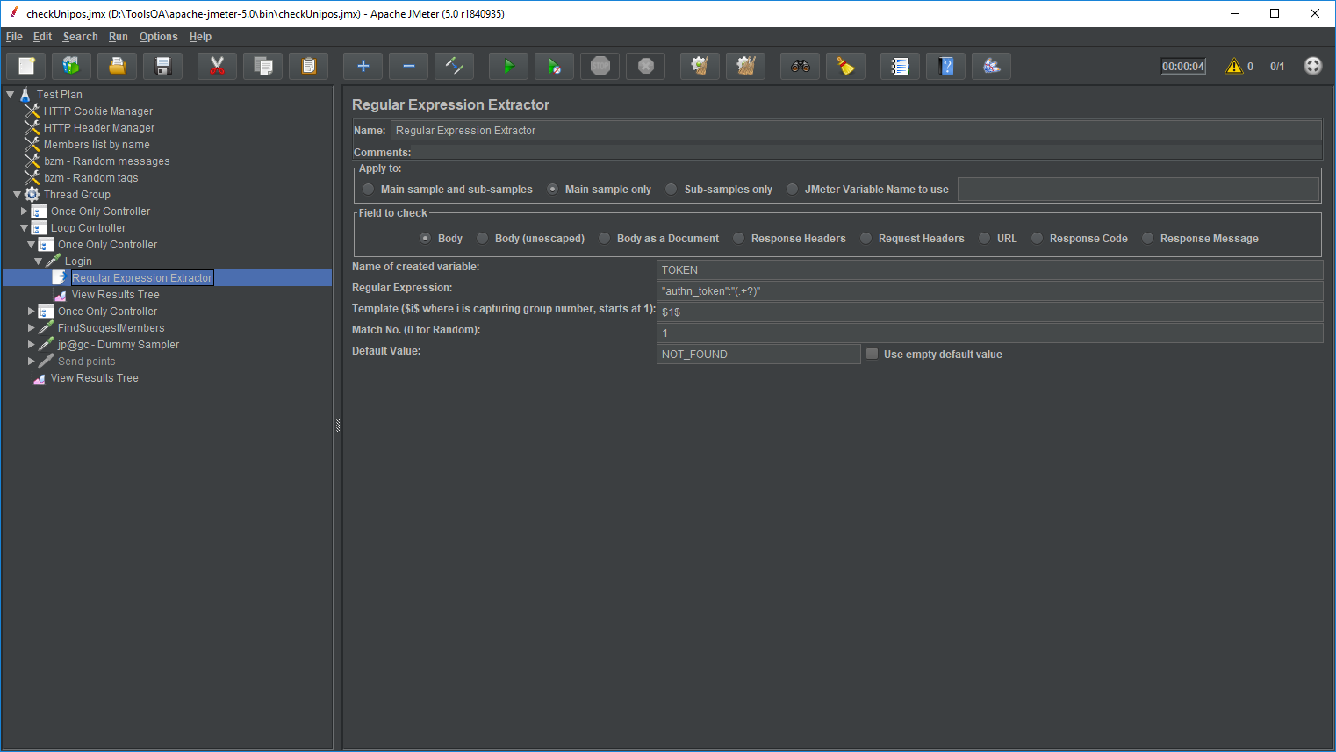Open the Function Helper list icon

coord(900,67)
